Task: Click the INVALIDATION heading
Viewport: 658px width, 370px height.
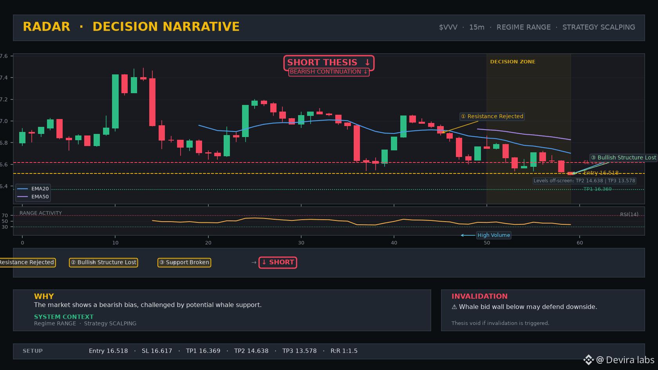Action: [x=479, y=296]
